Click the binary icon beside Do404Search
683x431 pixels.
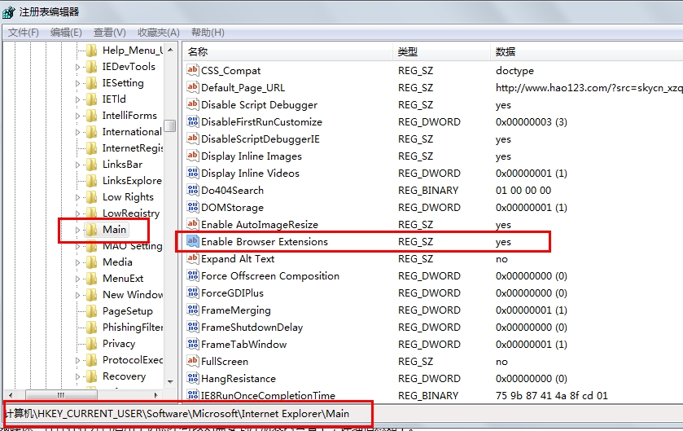[193, 191]
